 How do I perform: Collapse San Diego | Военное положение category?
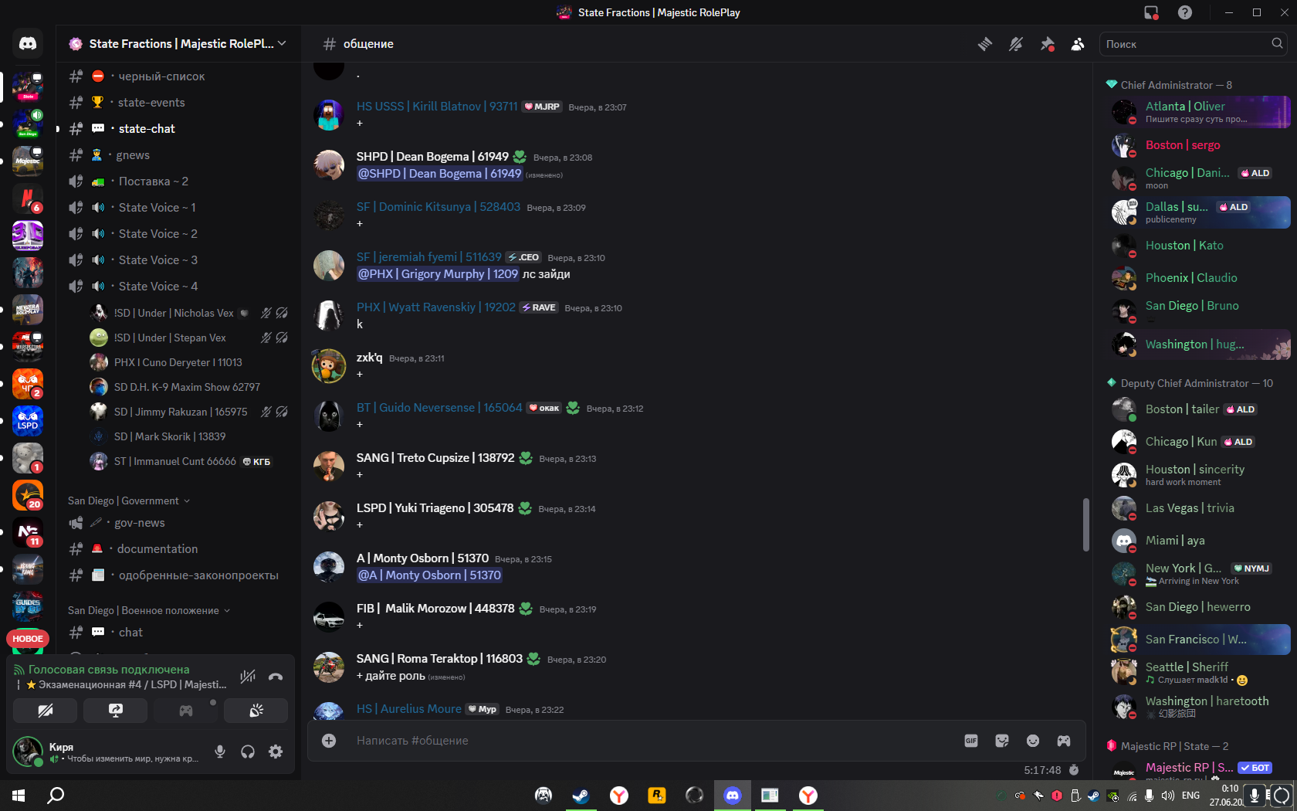point(148,610)
